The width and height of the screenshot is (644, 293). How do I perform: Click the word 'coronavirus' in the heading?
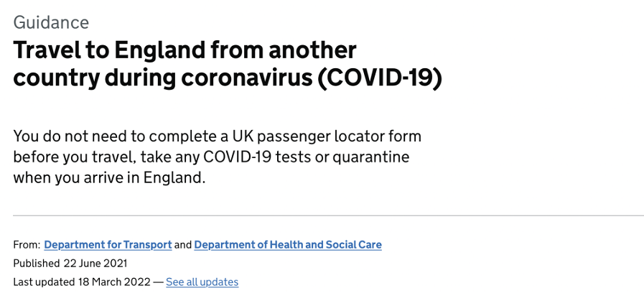point(247,78)
